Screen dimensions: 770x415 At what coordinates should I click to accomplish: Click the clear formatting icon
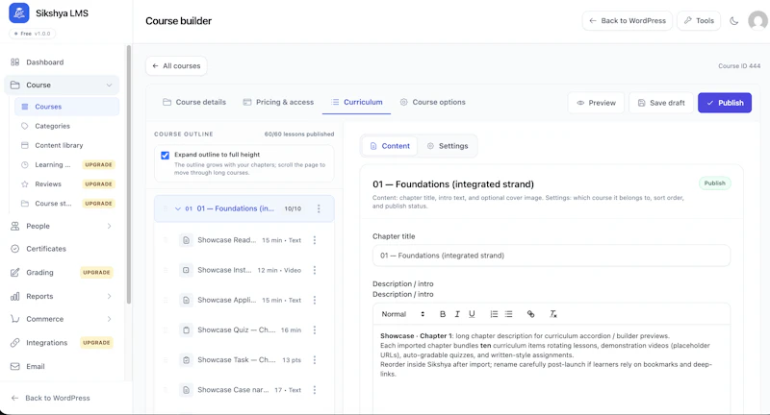pos(552,314)
